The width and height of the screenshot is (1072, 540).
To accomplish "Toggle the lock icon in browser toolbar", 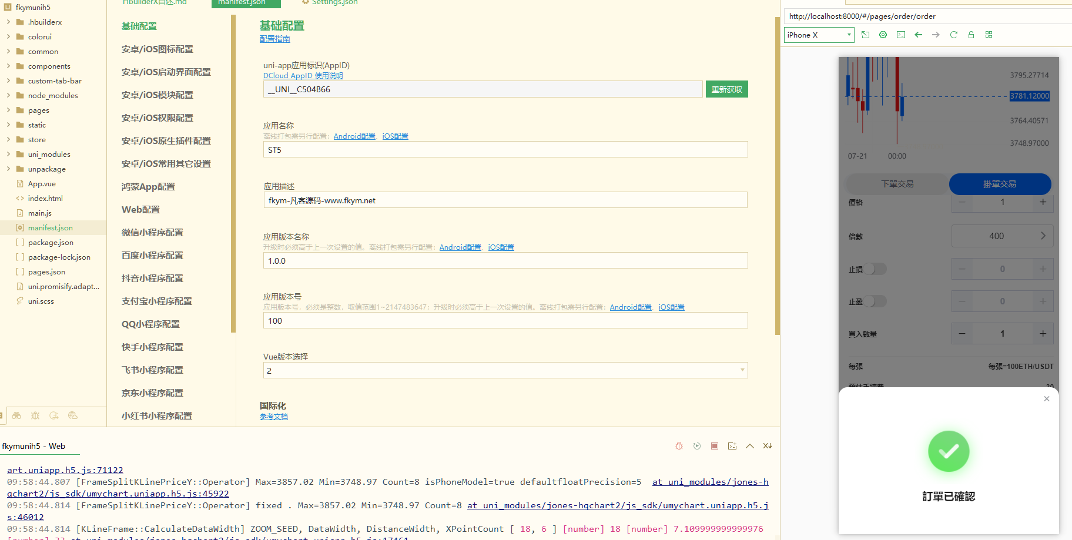I will [971, 35].
